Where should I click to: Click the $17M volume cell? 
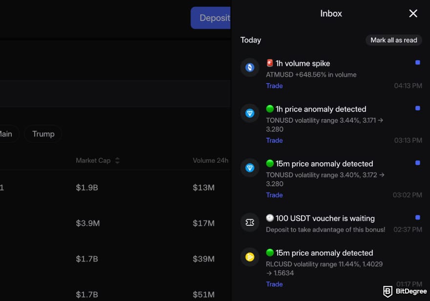[203, 223]
